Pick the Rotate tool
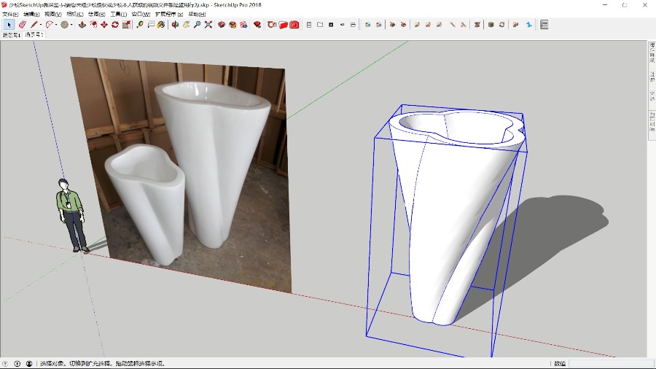The image size is (656, 369). pyautogui.click(x=115, y=25)
